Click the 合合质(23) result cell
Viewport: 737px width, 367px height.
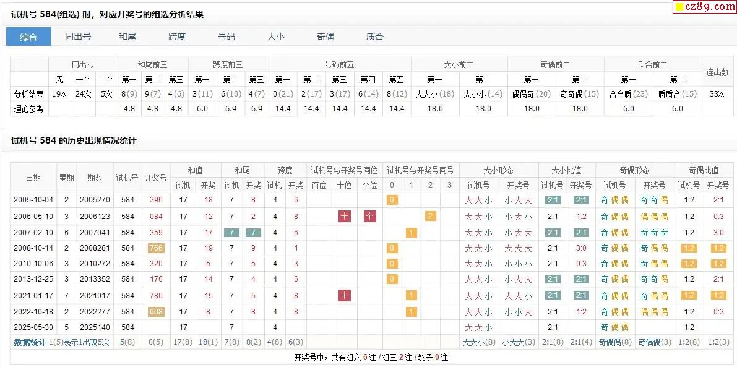click(x=629, y=94)
